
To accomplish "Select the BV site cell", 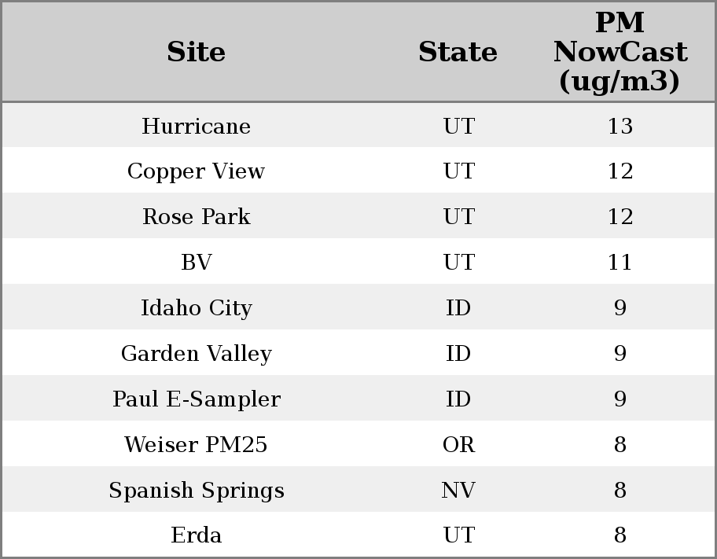I will click(x=196, y=263).
